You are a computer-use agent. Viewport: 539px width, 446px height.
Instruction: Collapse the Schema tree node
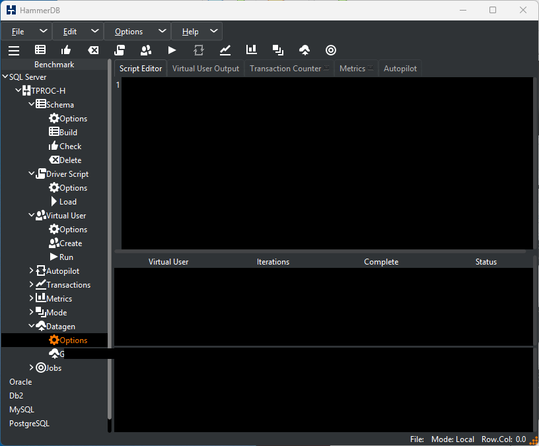click(x=31, y=104)
